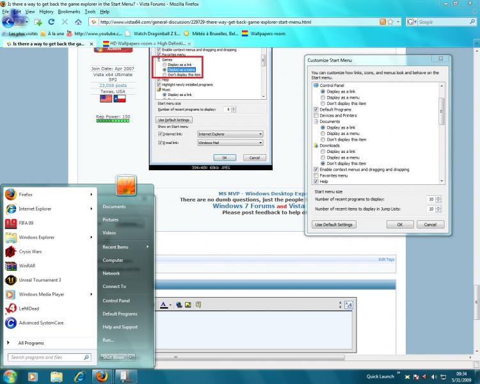Click the insert link globe icon in editor
Viewport: 480px width, 384px height.
(179, 305)
